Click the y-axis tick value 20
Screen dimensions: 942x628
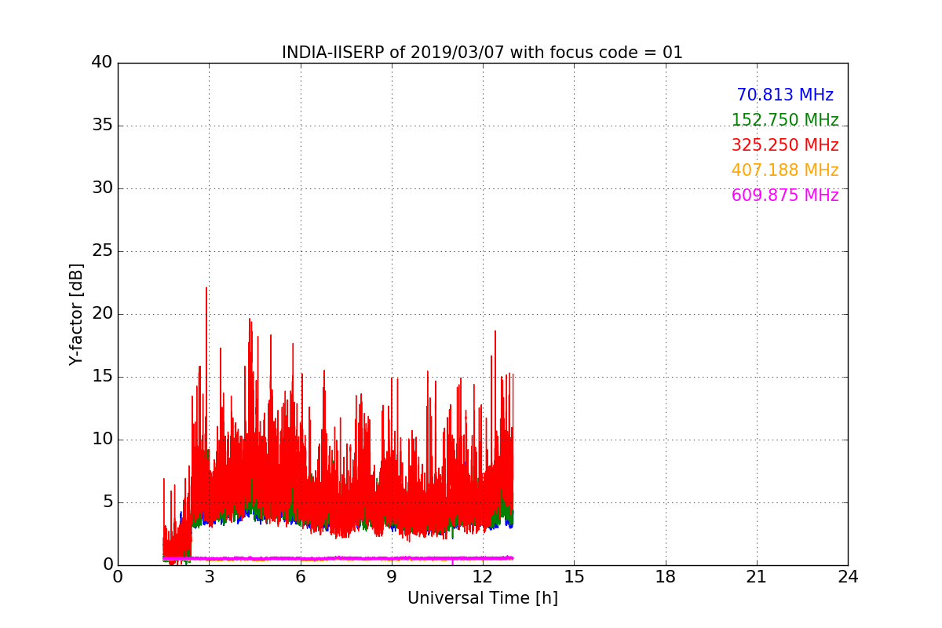[x=102, y=314]
